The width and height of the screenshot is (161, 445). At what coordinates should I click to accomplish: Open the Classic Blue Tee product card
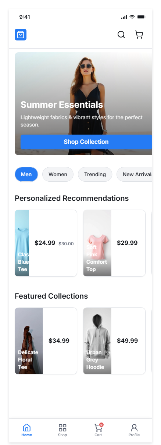pyautogui.click(x=46, y=243)
